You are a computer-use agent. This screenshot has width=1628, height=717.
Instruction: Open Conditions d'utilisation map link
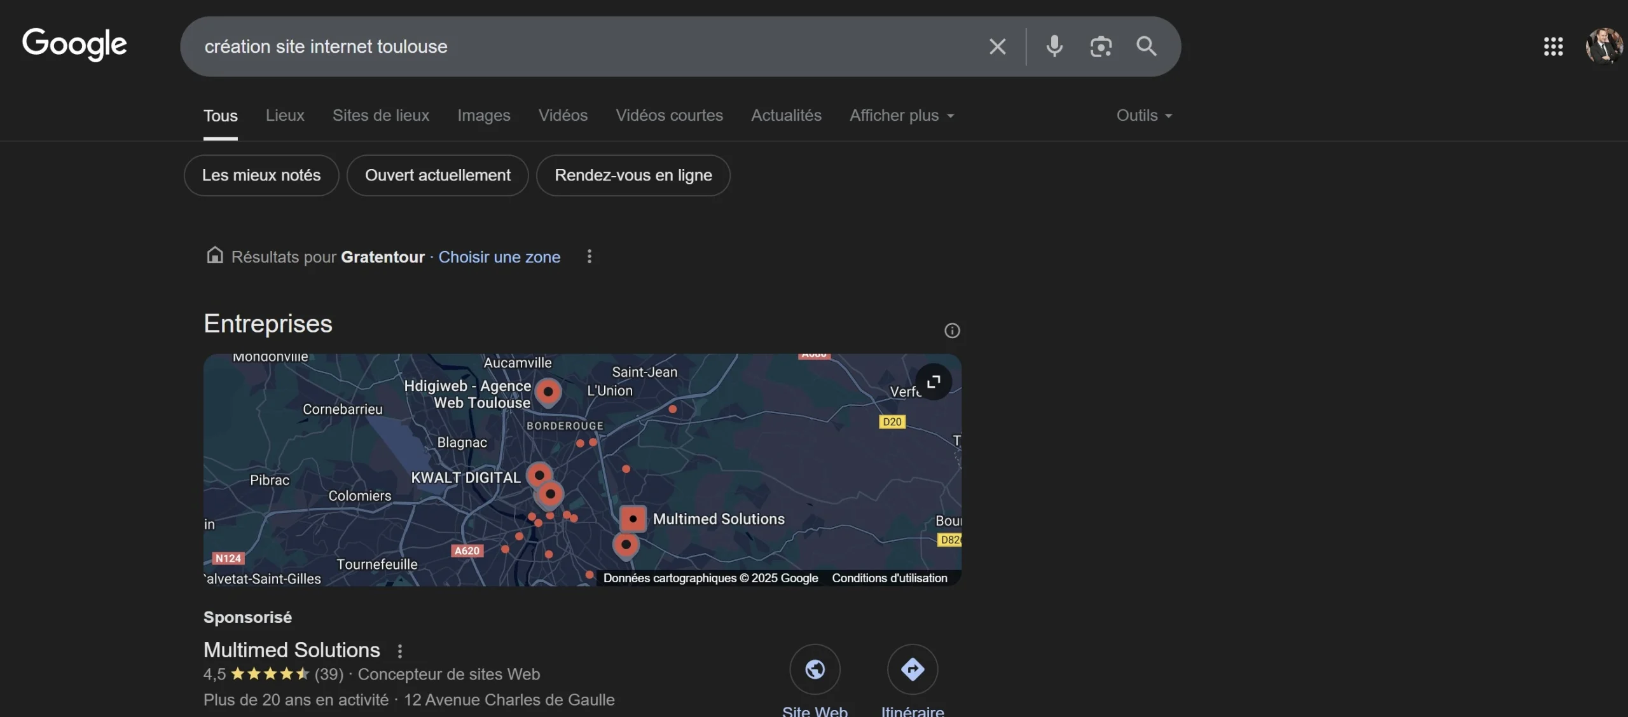890,578
